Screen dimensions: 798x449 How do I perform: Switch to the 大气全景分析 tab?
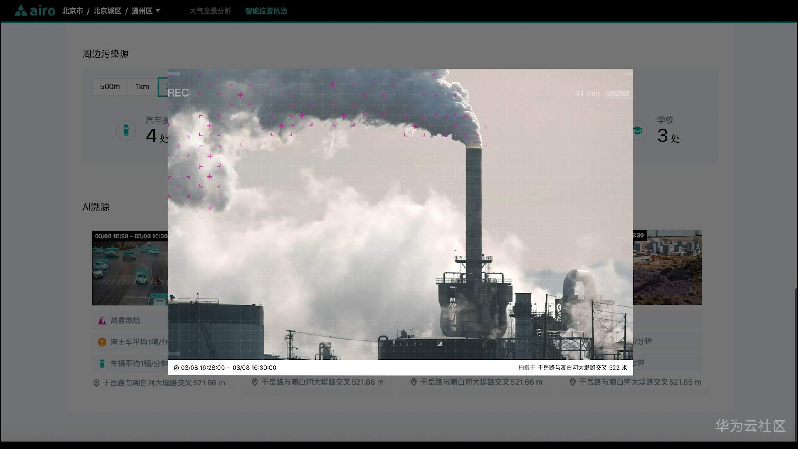click(210, 11)
